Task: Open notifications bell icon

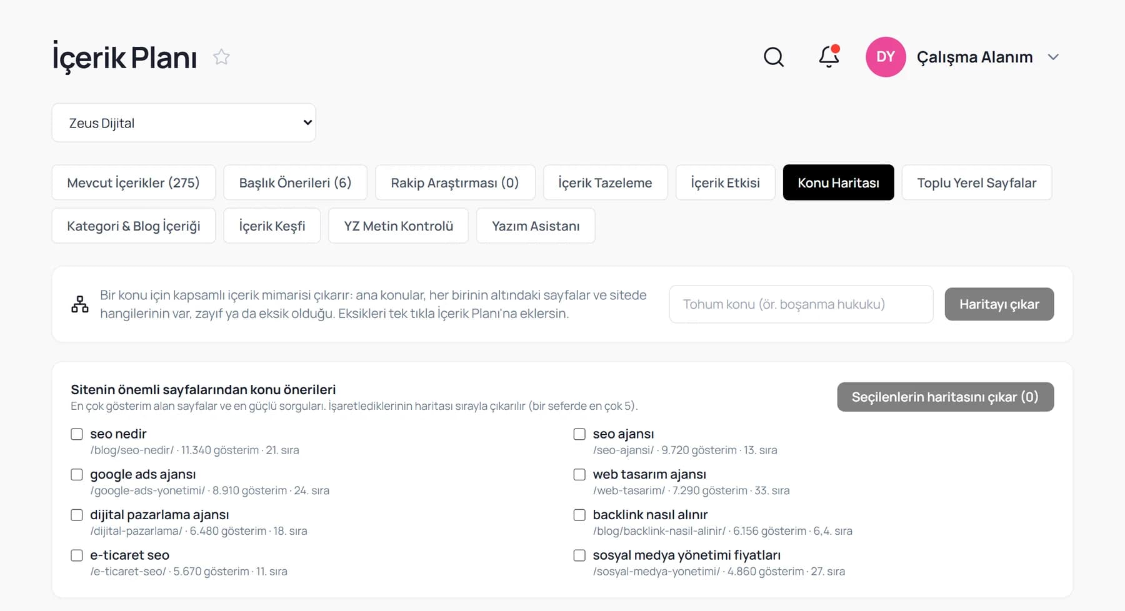Action: [829, 56]
